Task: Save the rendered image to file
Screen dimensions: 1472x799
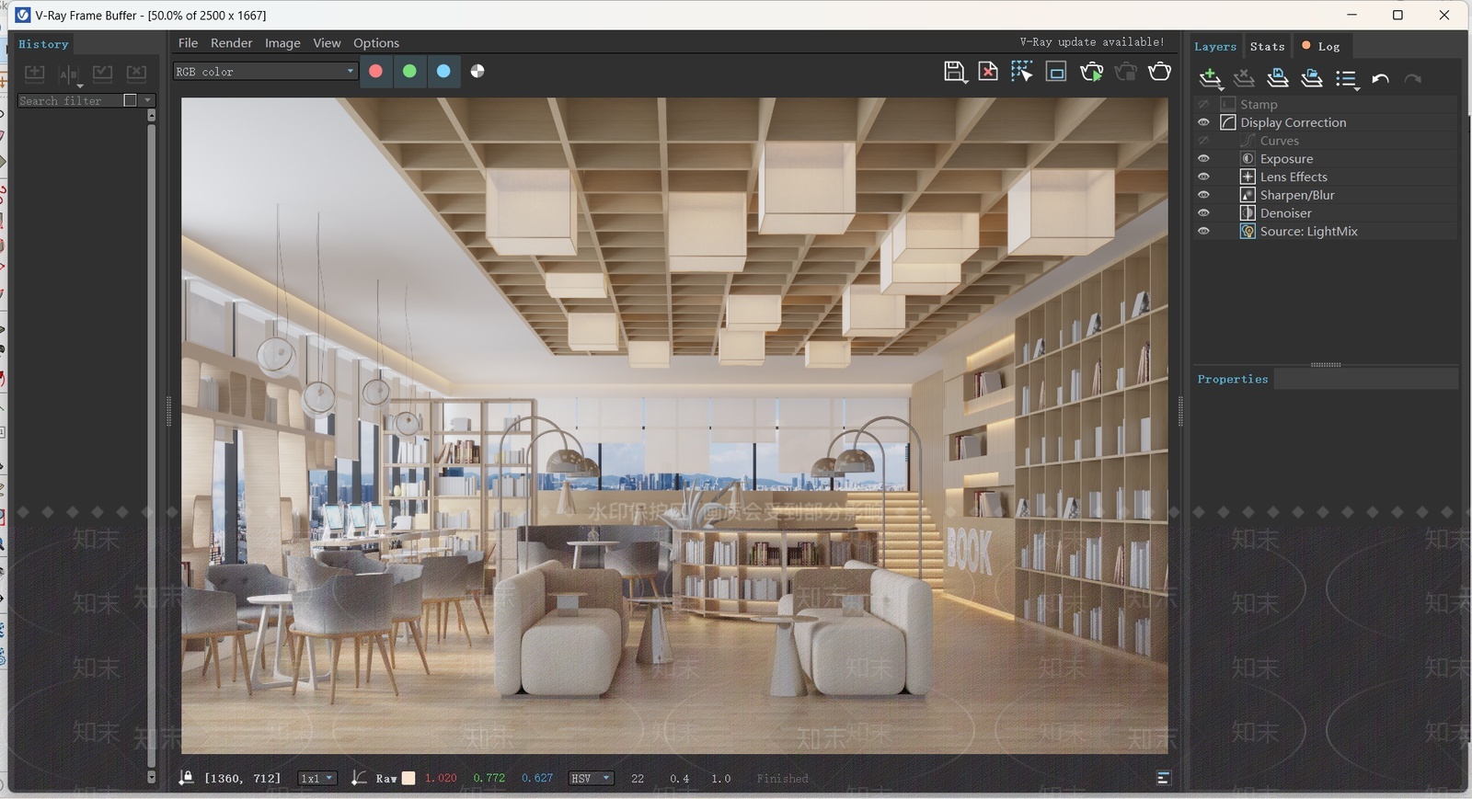Action: [955, 72]
